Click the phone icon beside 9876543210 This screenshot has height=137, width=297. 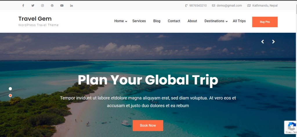(x=186, y=6)
